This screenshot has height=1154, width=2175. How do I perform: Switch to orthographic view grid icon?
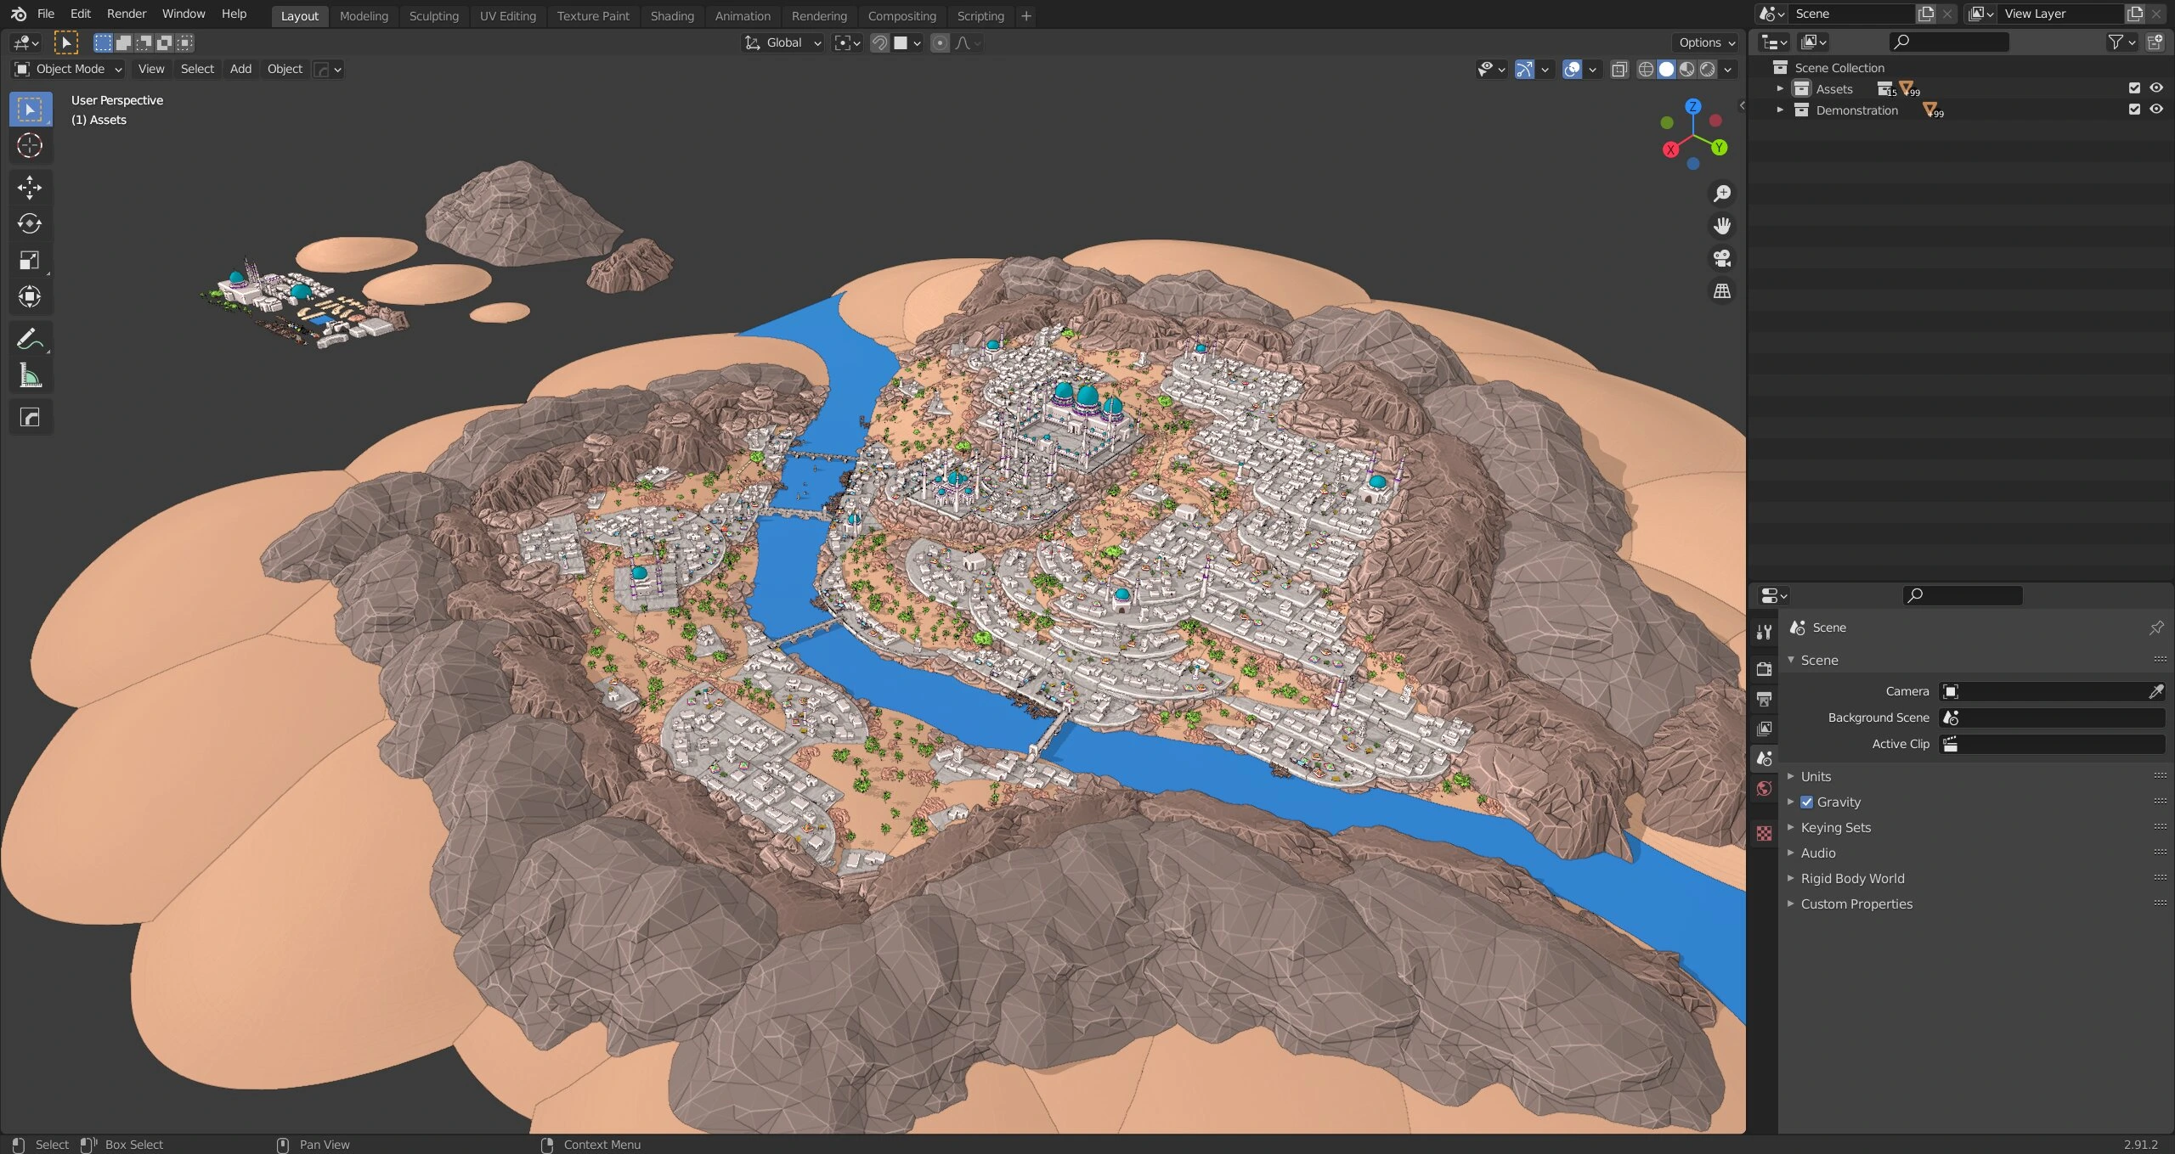coord(1722,290)
